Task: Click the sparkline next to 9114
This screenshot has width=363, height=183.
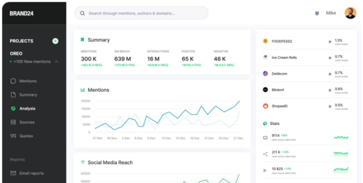Action: pyautogui.click(x=341, y=137)
